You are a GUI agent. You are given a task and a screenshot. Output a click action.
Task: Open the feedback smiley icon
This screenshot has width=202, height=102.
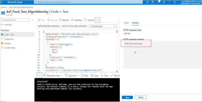click(175, 2)
